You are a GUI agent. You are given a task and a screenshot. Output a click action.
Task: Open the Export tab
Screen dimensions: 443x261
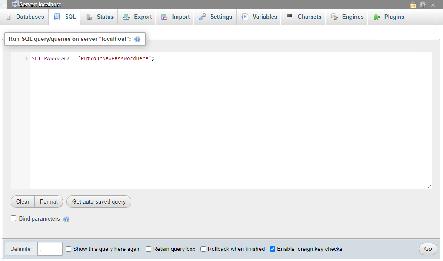click(x=137, y=17)
